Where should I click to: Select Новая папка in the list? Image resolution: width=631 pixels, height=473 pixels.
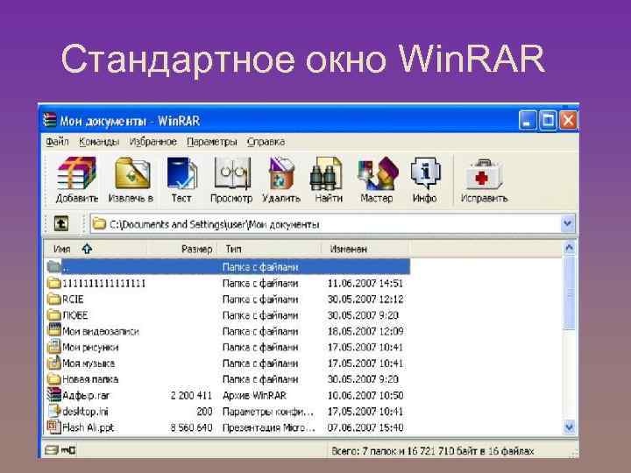coord(90,379)
